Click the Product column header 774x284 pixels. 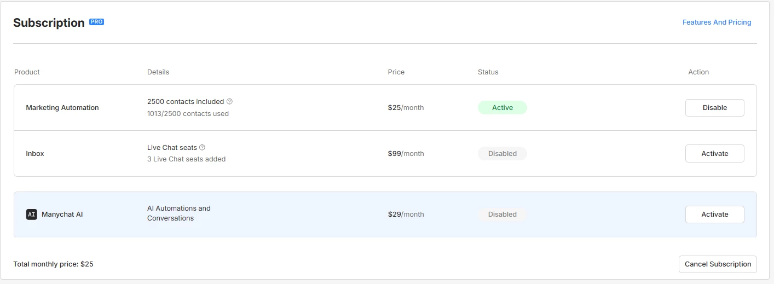point(27,72)
